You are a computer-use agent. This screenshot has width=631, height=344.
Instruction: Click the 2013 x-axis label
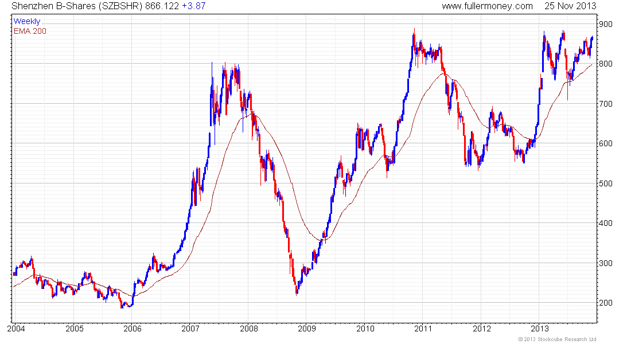click(x=540, y=329)
